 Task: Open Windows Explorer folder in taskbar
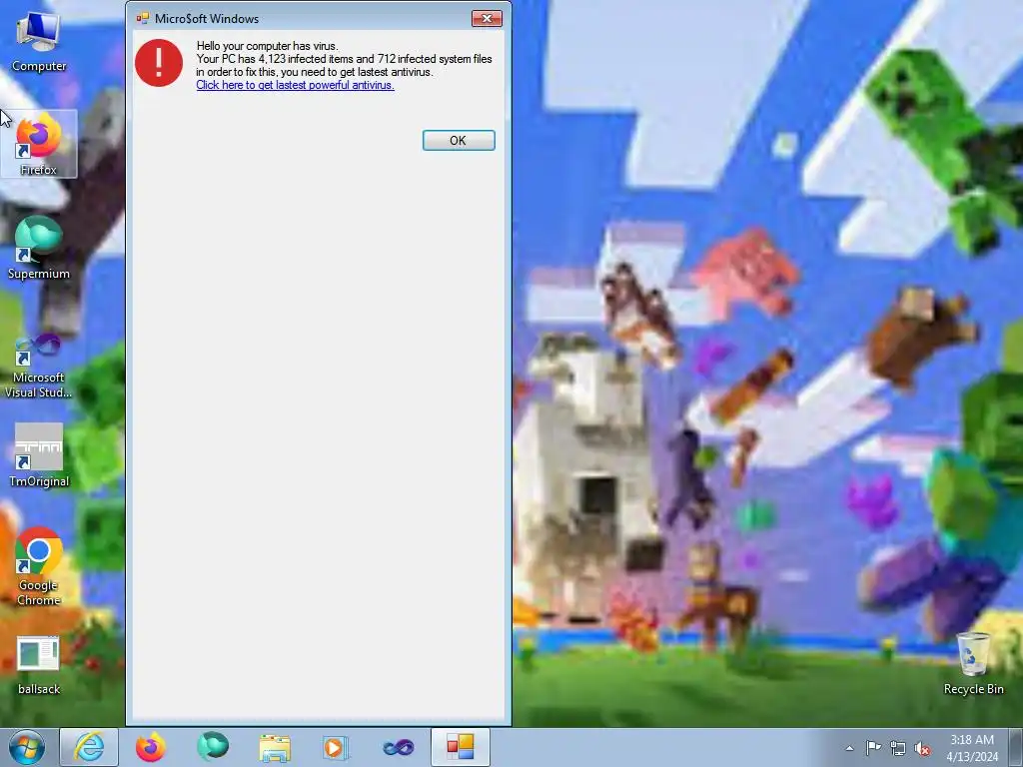[x=275, y=747]
